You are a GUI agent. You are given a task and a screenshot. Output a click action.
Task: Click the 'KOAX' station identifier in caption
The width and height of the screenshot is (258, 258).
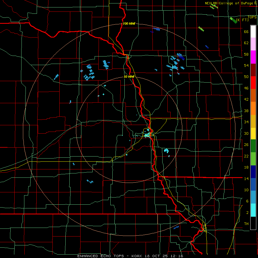137,256
